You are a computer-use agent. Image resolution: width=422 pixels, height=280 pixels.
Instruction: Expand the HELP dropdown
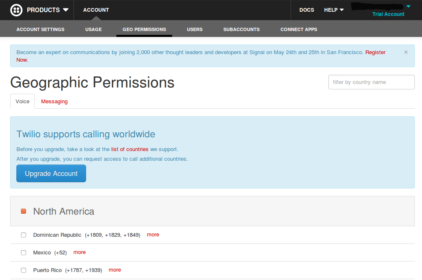click(334, 10)
